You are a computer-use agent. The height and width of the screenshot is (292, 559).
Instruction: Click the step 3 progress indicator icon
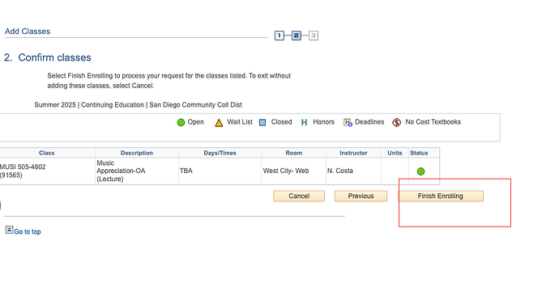[314, 36]
